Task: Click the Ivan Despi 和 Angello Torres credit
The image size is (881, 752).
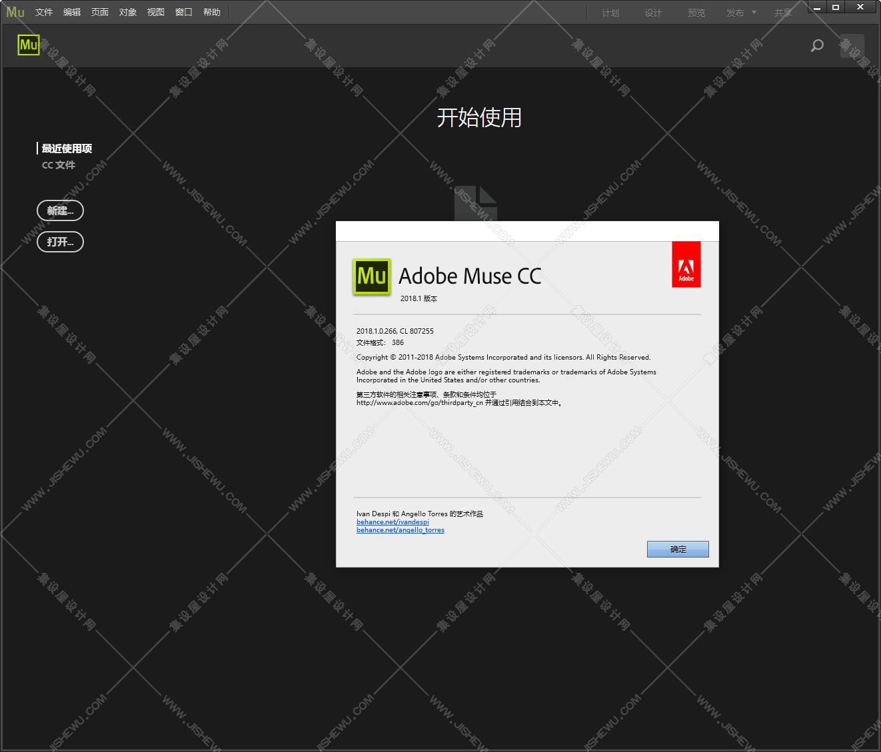Action: 419,514
